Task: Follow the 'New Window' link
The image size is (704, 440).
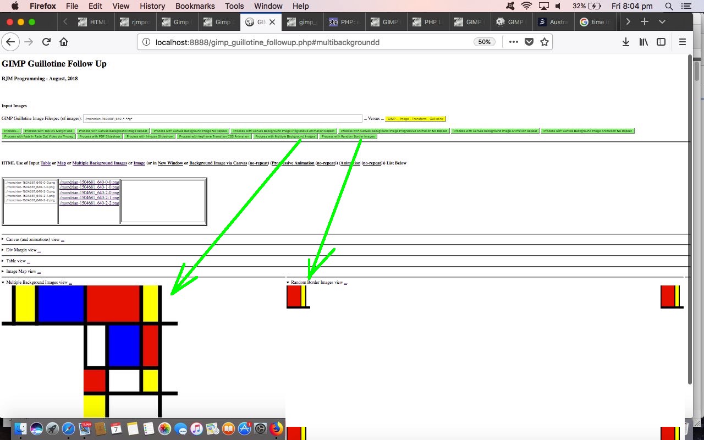Action: [170, 163]
